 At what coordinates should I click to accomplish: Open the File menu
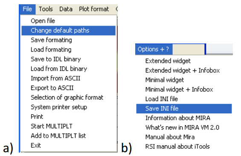pyautogui.click(x=27, y=9)
